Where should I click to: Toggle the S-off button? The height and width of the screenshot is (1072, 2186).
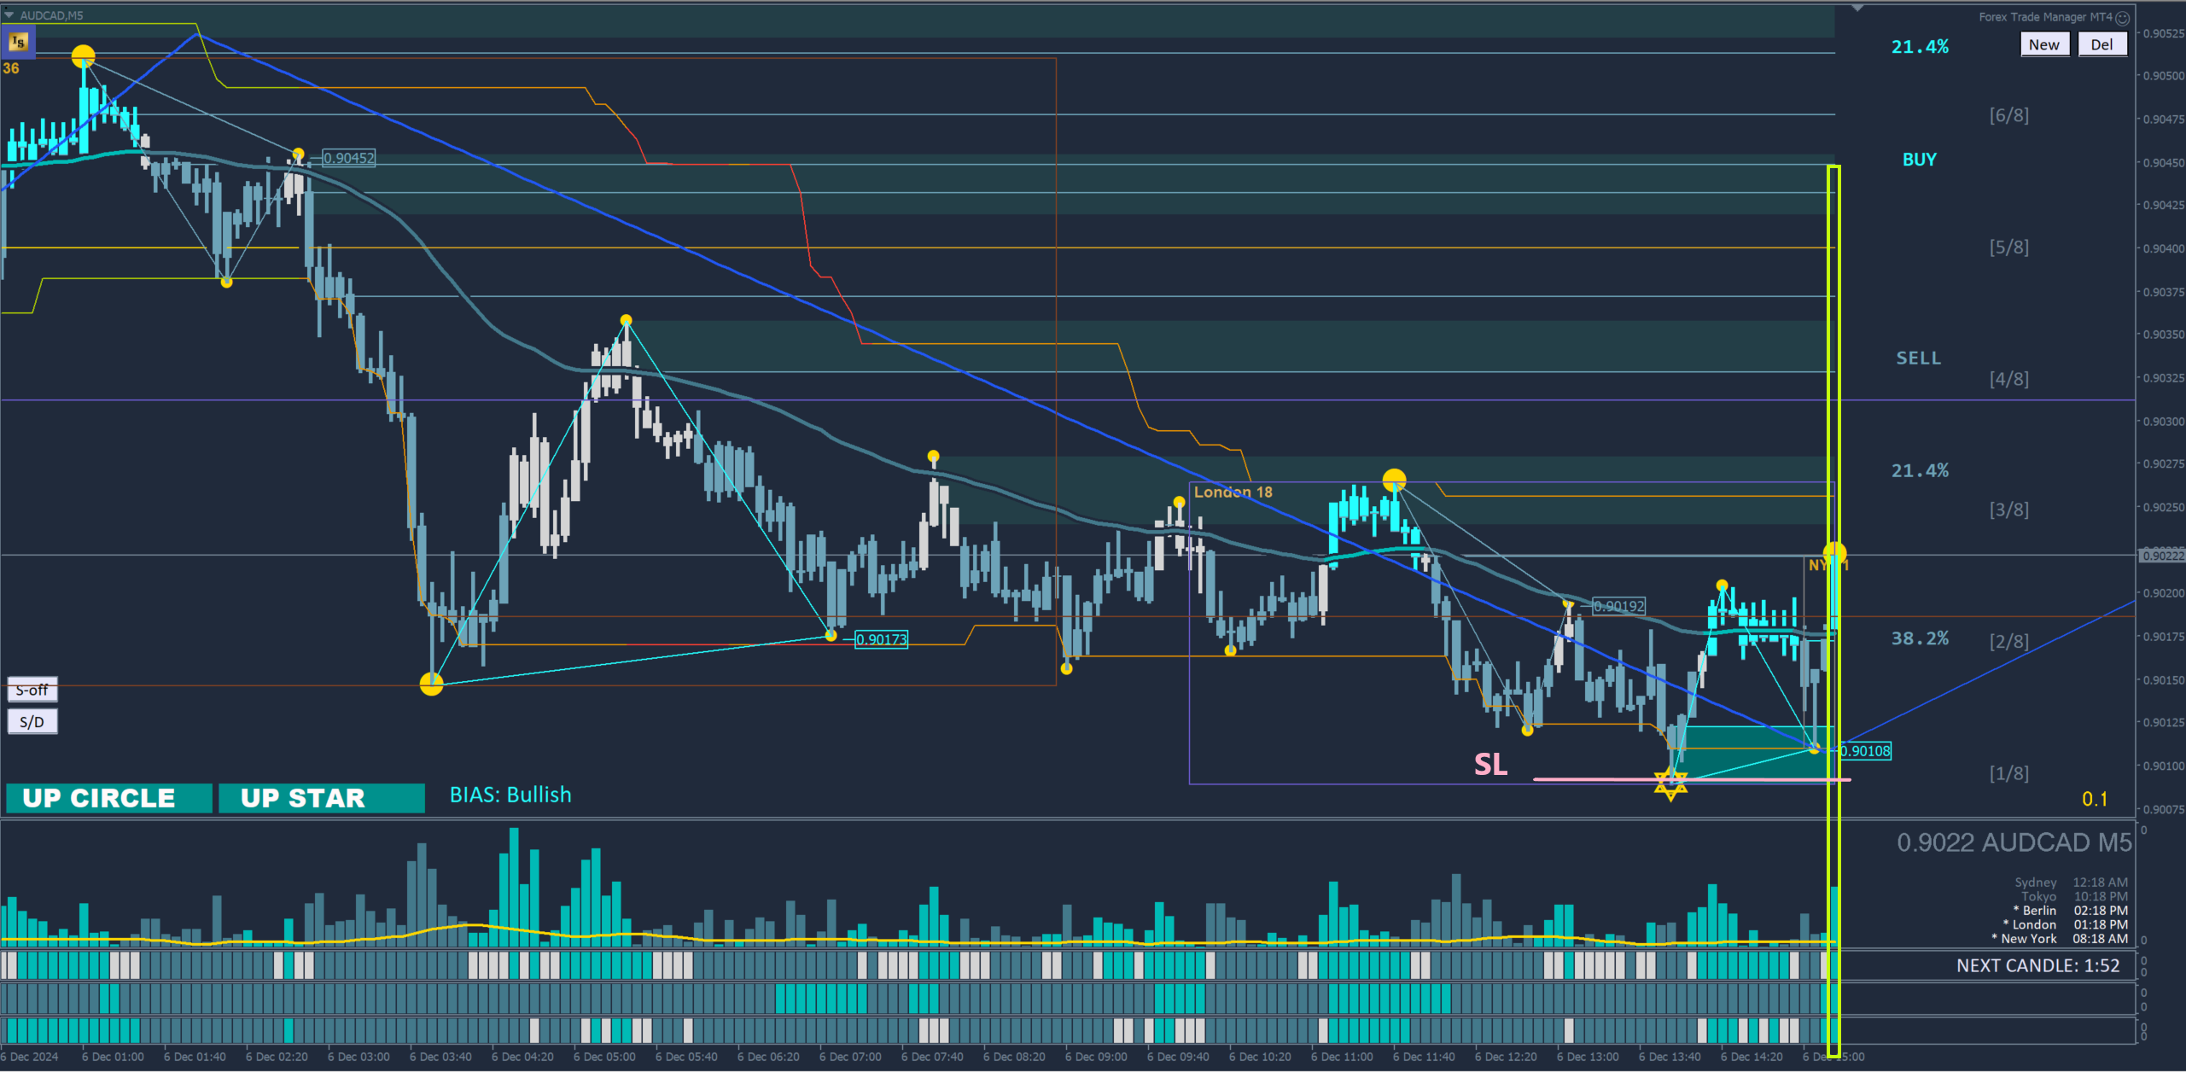pos(32,690)
